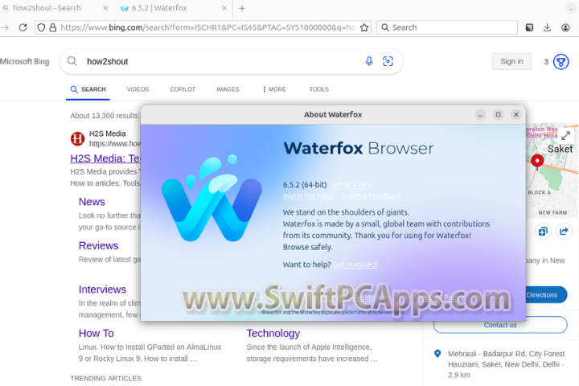Screen dimensions: 579x386
Task: Close the 6.5.2 Waterfox tab
Action: (224, 8)
